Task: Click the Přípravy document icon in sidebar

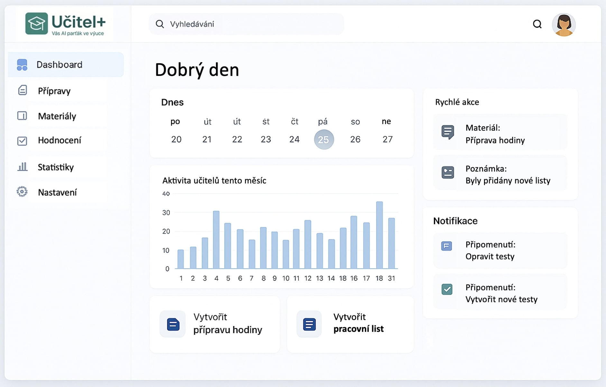Action: click(x=22, y=90)
